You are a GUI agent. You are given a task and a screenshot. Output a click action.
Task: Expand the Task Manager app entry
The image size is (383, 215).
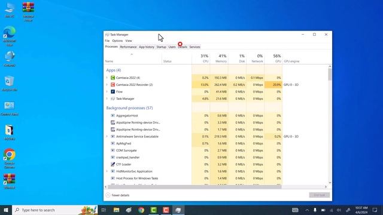107,99
